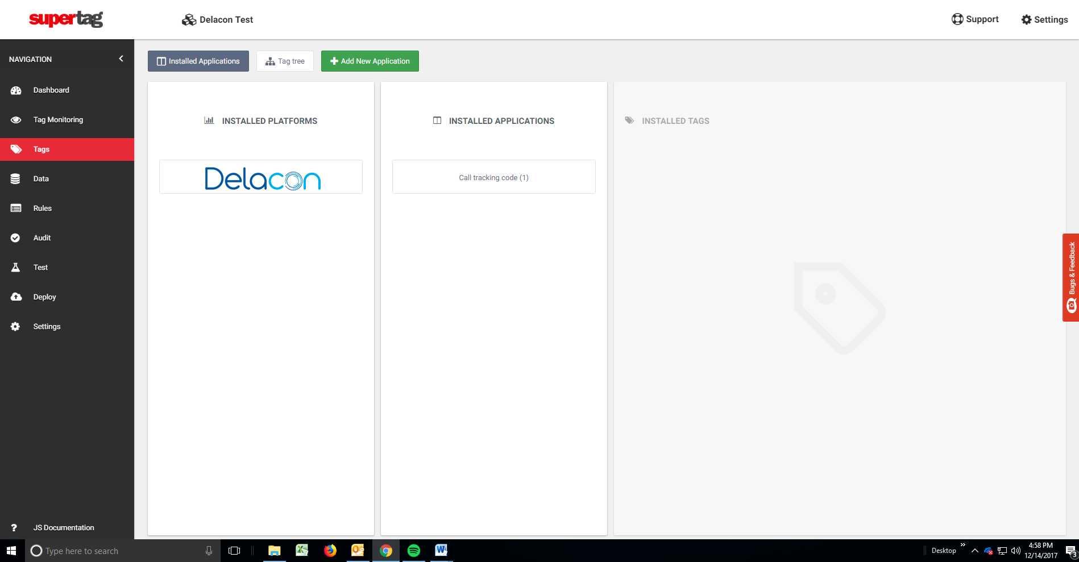The height and width of the screenshot is (562, 1079).
Task: Open File Explorer from the taskbar
Action: click(x=275, y=551)
